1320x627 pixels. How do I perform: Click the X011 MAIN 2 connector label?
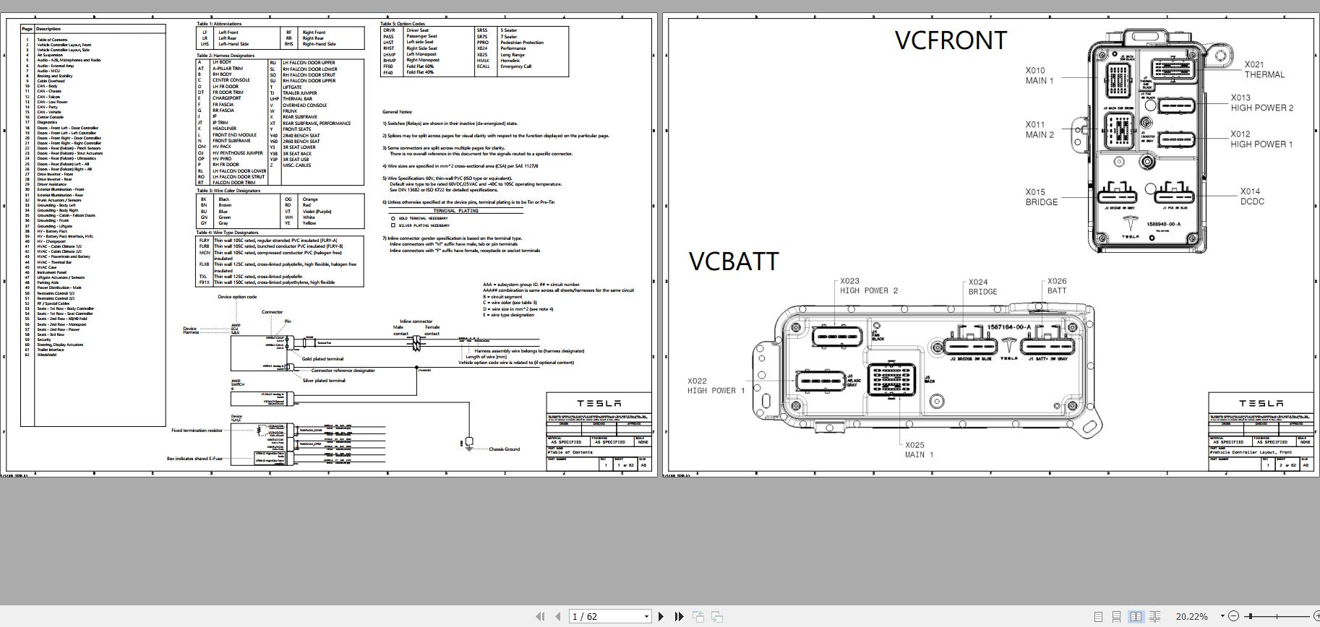coord(1040,129)
